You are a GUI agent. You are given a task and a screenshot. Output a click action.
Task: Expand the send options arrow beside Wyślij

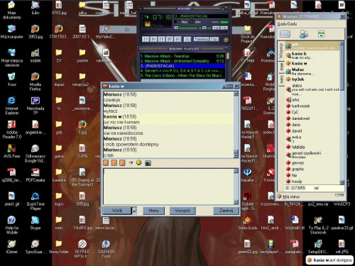click(x=134, y=211)
